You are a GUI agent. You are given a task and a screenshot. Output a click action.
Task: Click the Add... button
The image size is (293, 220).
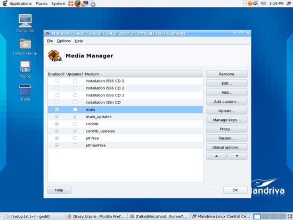226,92
